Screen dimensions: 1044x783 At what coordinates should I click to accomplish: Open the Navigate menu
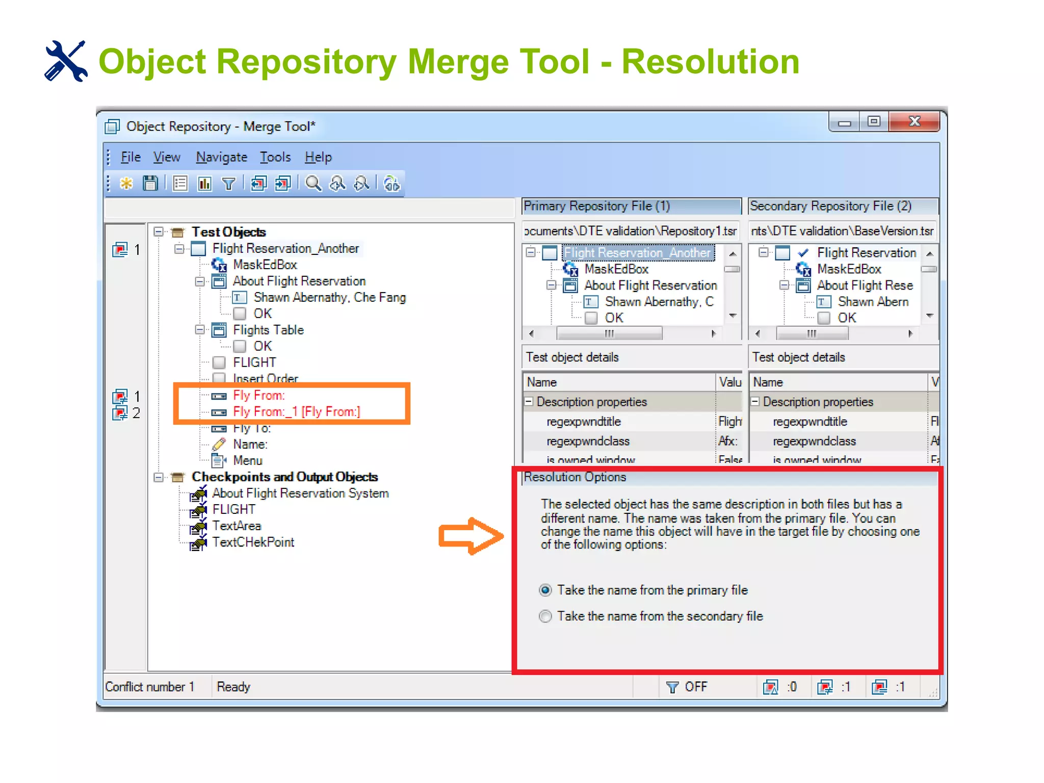coord(222,157)
